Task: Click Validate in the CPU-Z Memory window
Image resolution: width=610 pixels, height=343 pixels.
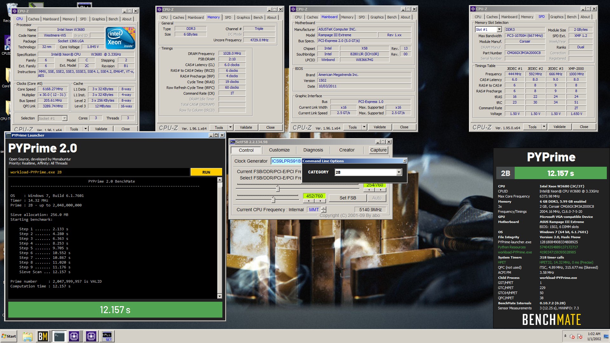Action: click(246, 127)
